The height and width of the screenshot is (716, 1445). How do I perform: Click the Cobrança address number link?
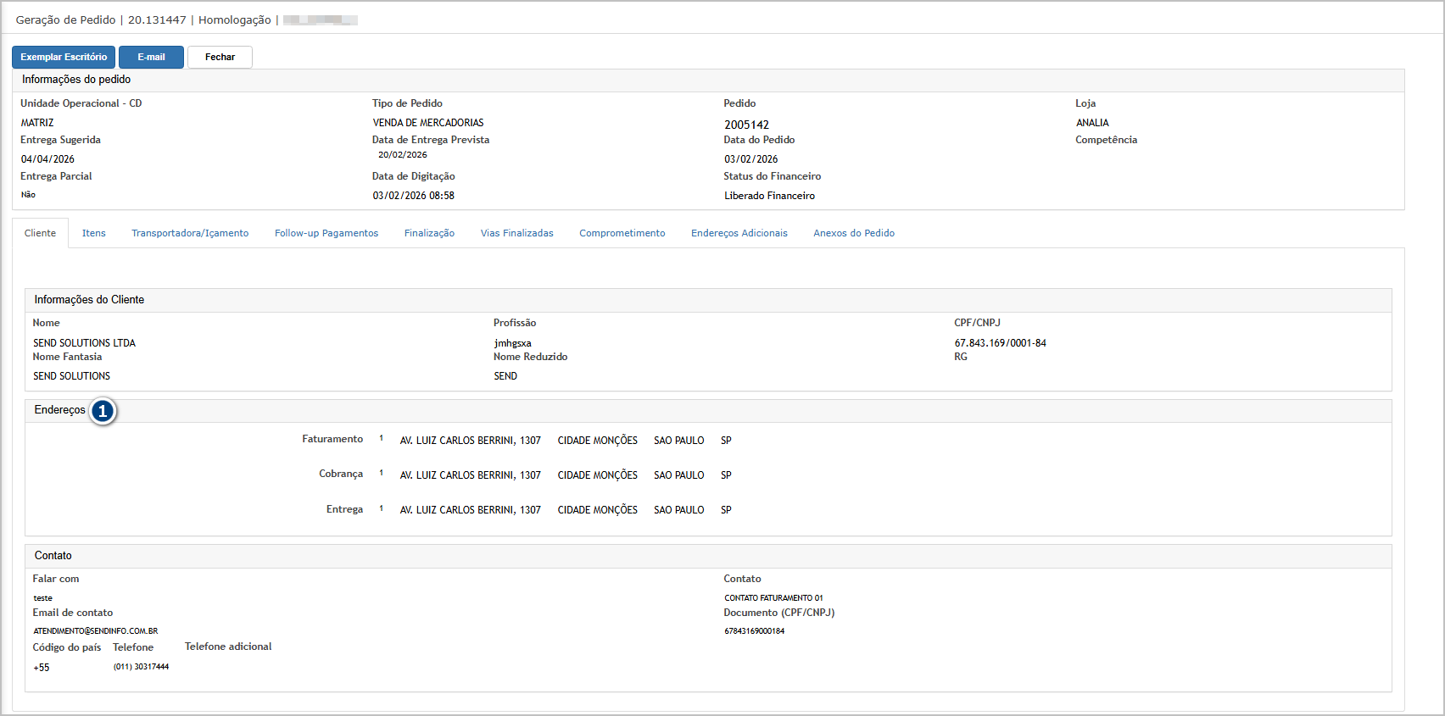[x=382, y=473]
